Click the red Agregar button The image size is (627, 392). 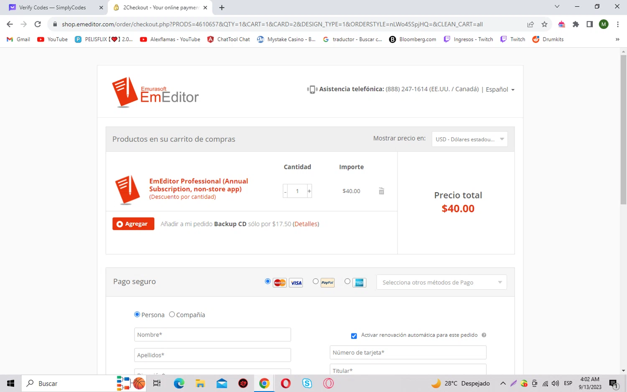click(x=133, y=224)
